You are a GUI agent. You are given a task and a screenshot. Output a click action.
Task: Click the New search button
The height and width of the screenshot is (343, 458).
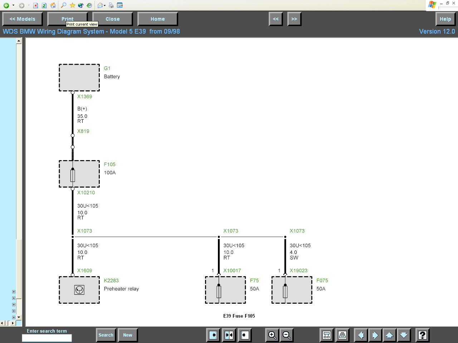coord(128,335)
